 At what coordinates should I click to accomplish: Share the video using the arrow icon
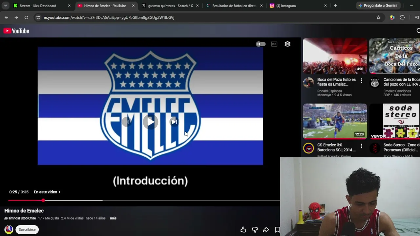click(266, 230)
